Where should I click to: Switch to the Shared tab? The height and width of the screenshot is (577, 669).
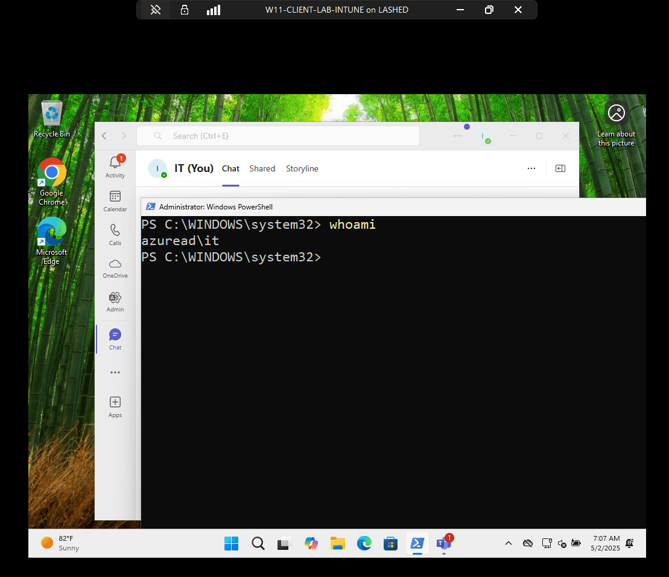point(262,169)
